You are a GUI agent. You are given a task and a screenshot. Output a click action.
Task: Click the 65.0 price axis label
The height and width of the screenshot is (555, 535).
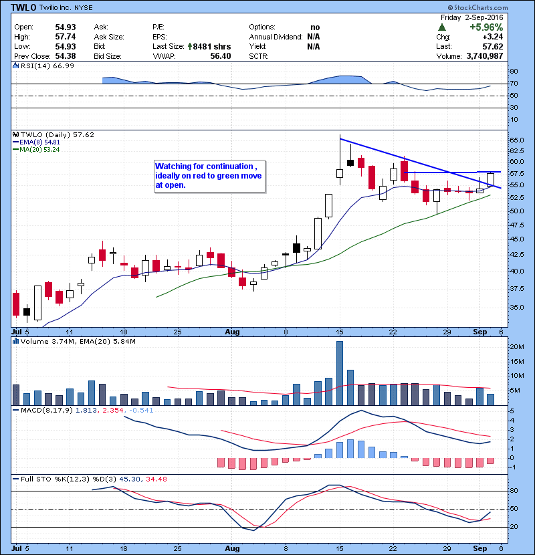pos(516,140)
